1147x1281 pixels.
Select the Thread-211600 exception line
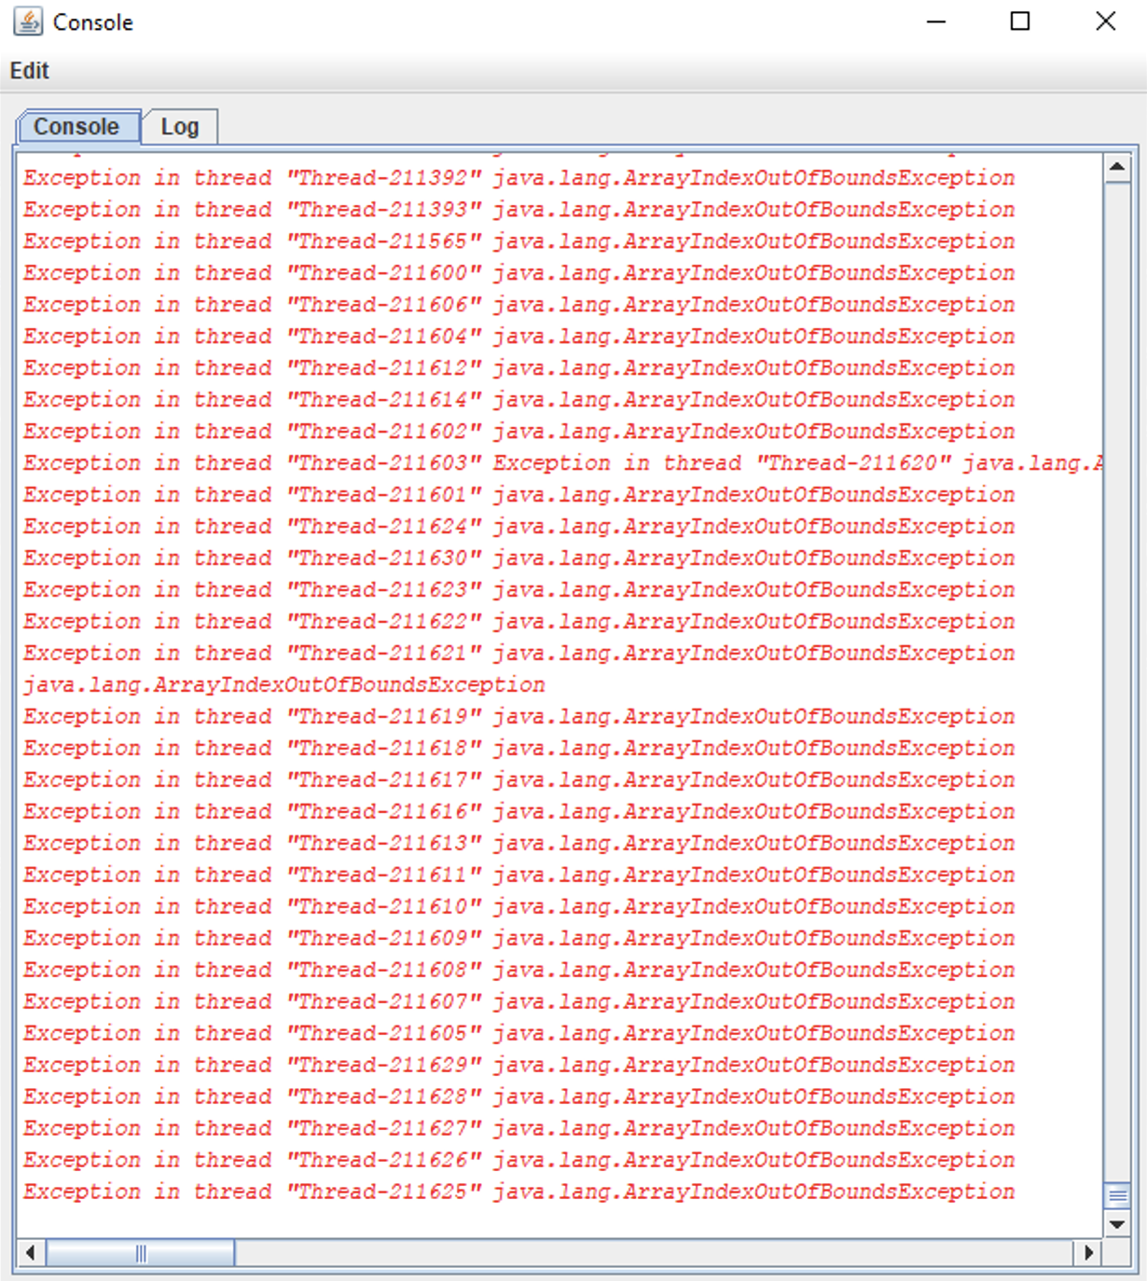pos(518,272)
